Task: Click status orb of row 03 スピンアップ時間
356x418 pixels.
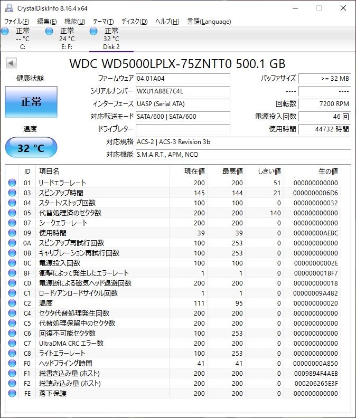Action: point(12,193)
